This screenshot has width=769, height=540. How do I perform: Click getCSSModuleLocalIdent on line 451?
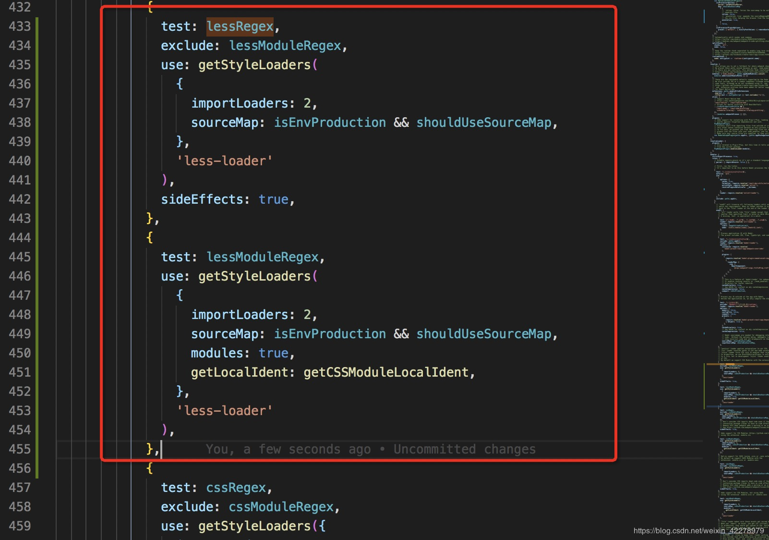coord(386,372)
